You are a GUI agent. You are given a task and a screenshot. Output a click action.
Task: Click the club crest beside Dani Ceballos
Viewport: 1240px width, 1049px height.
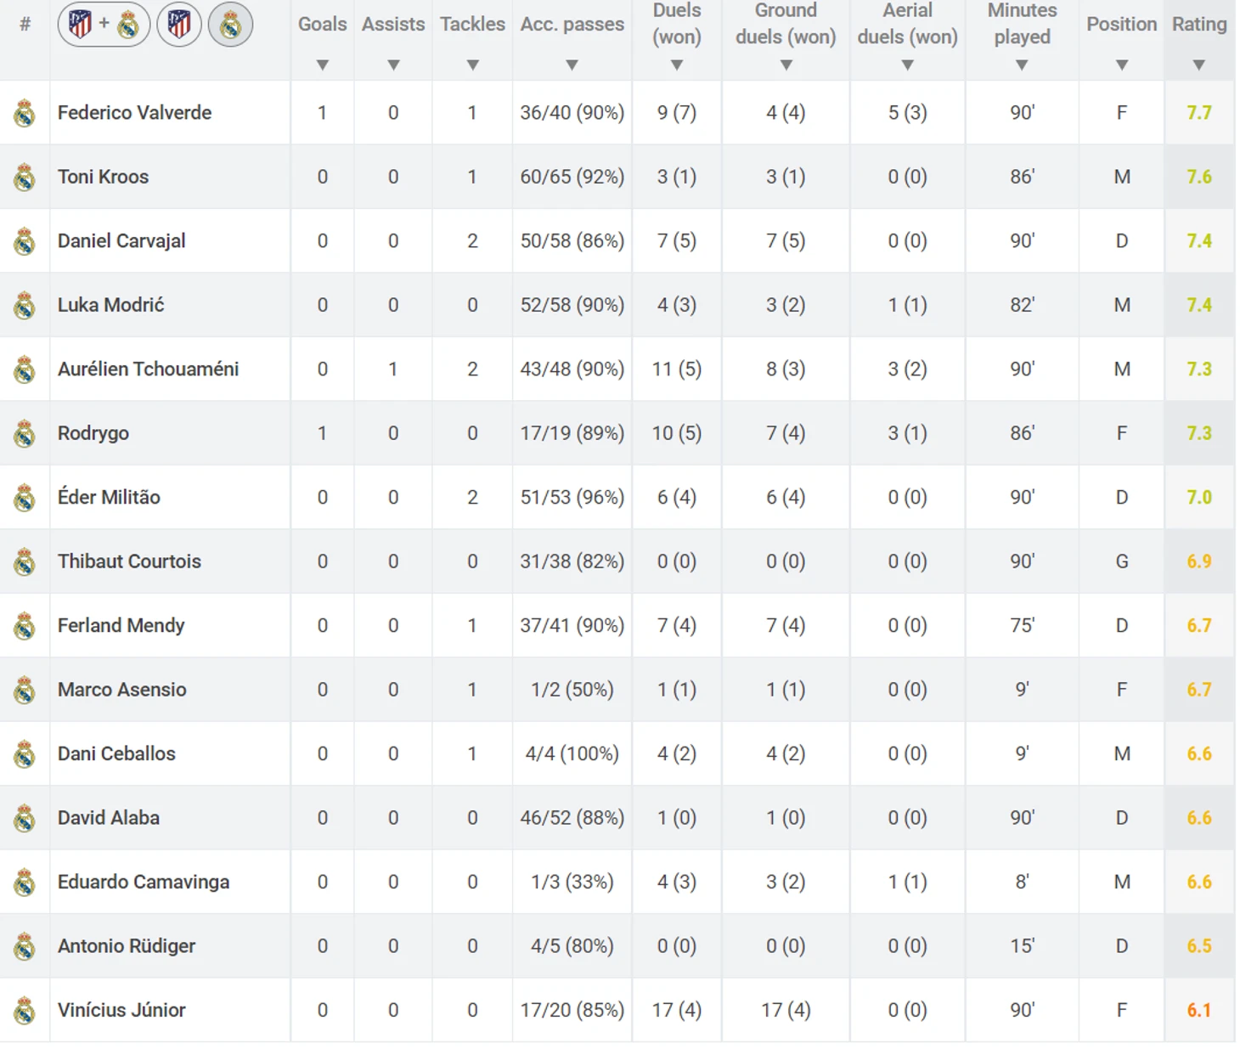point(25,754)
